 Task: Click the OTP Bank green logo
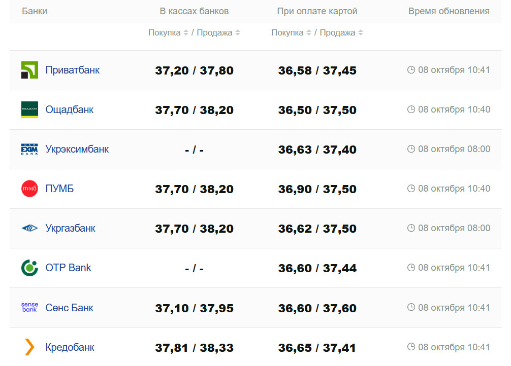[x=29, y=268]
